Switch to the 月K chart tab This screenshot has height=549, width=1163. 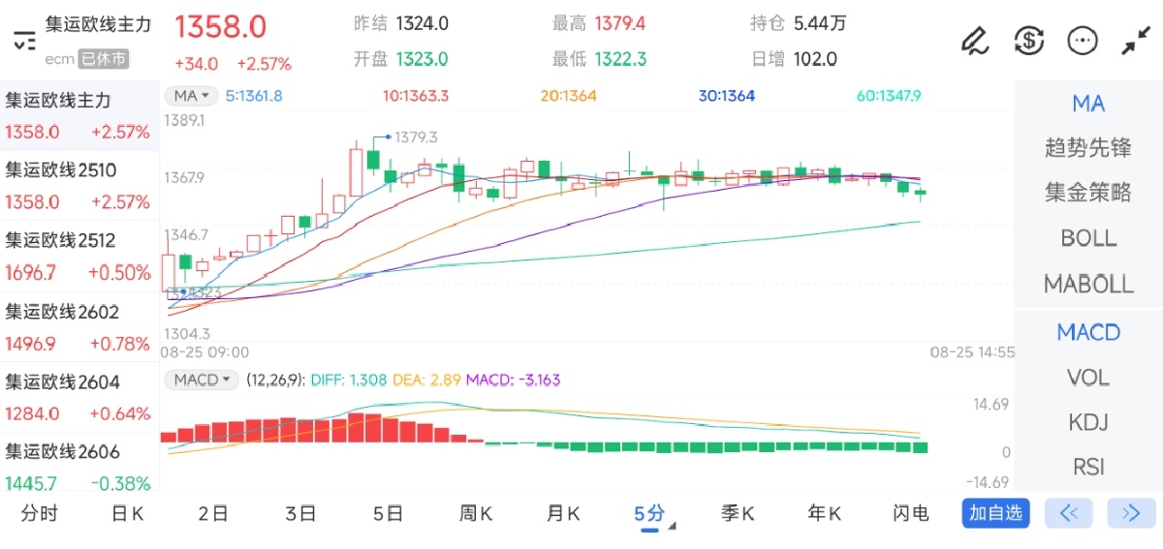(x=563, y=513)
